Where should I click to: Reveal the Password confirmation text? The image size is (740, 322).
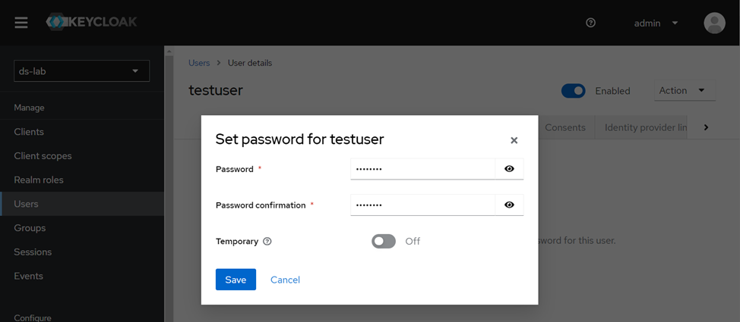point(509,205)
